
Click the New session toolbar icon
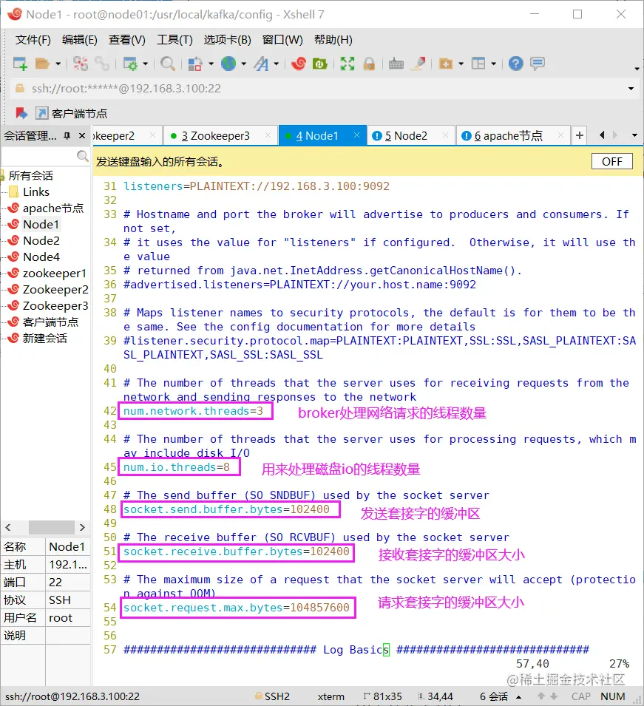click(x=20, y=64)
